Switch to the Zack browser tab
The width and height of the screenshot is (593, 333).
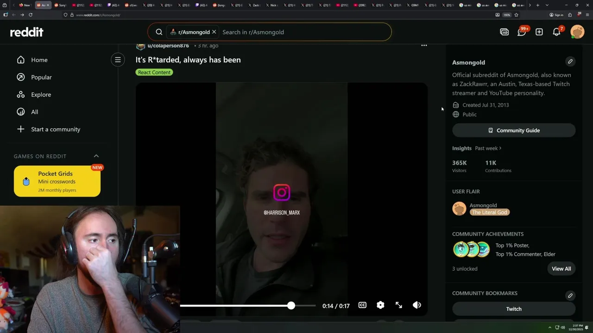pyautogui.click(x=254, y=5)
